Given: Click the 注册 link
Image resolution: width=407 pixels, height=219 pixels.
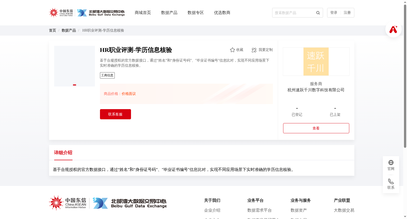Looking at the screenshot, I should (347, 13).
